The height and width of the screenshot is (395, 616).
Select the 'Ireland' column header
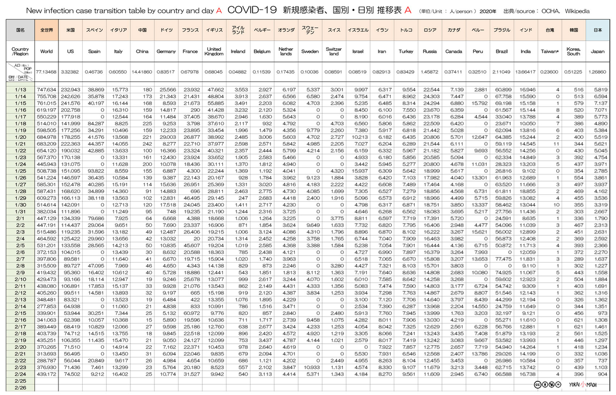coord(238,51)
